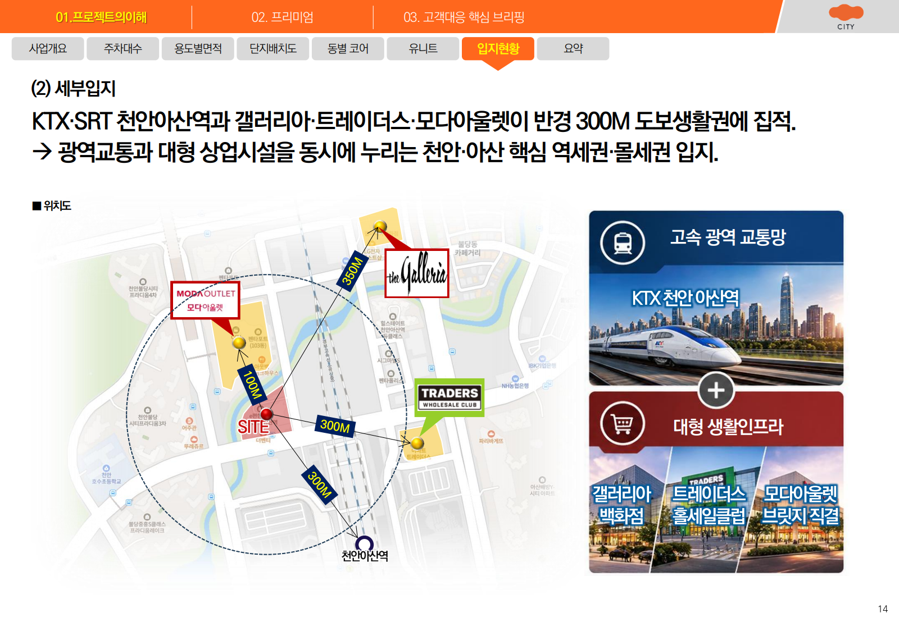Click the 100M distance label

252,385
